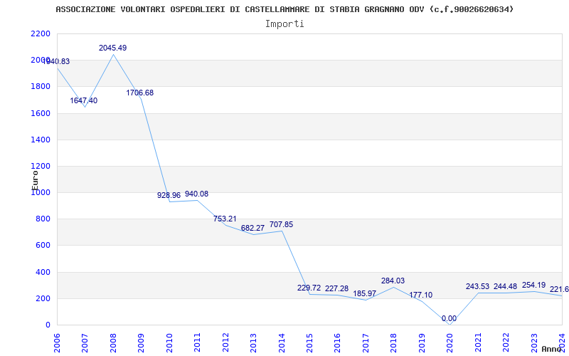Click the 2015 x-axis year label
This screenshot has height=356, width=569.
click(x=309, y=342)
